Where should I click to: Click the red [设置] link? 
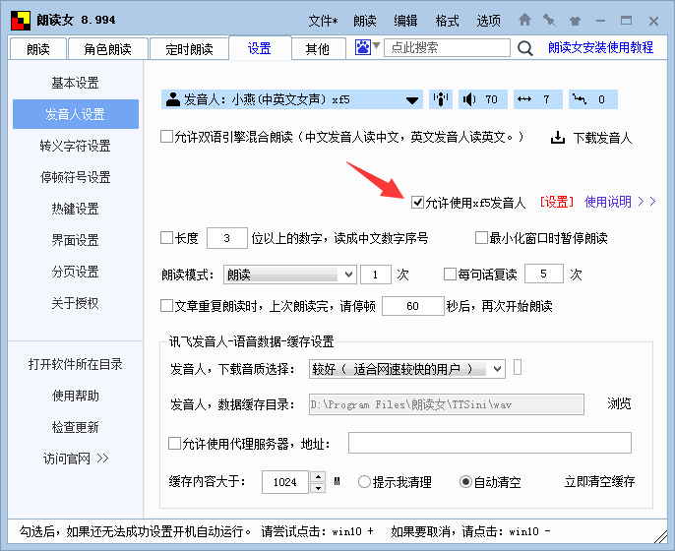pos(557,202)
